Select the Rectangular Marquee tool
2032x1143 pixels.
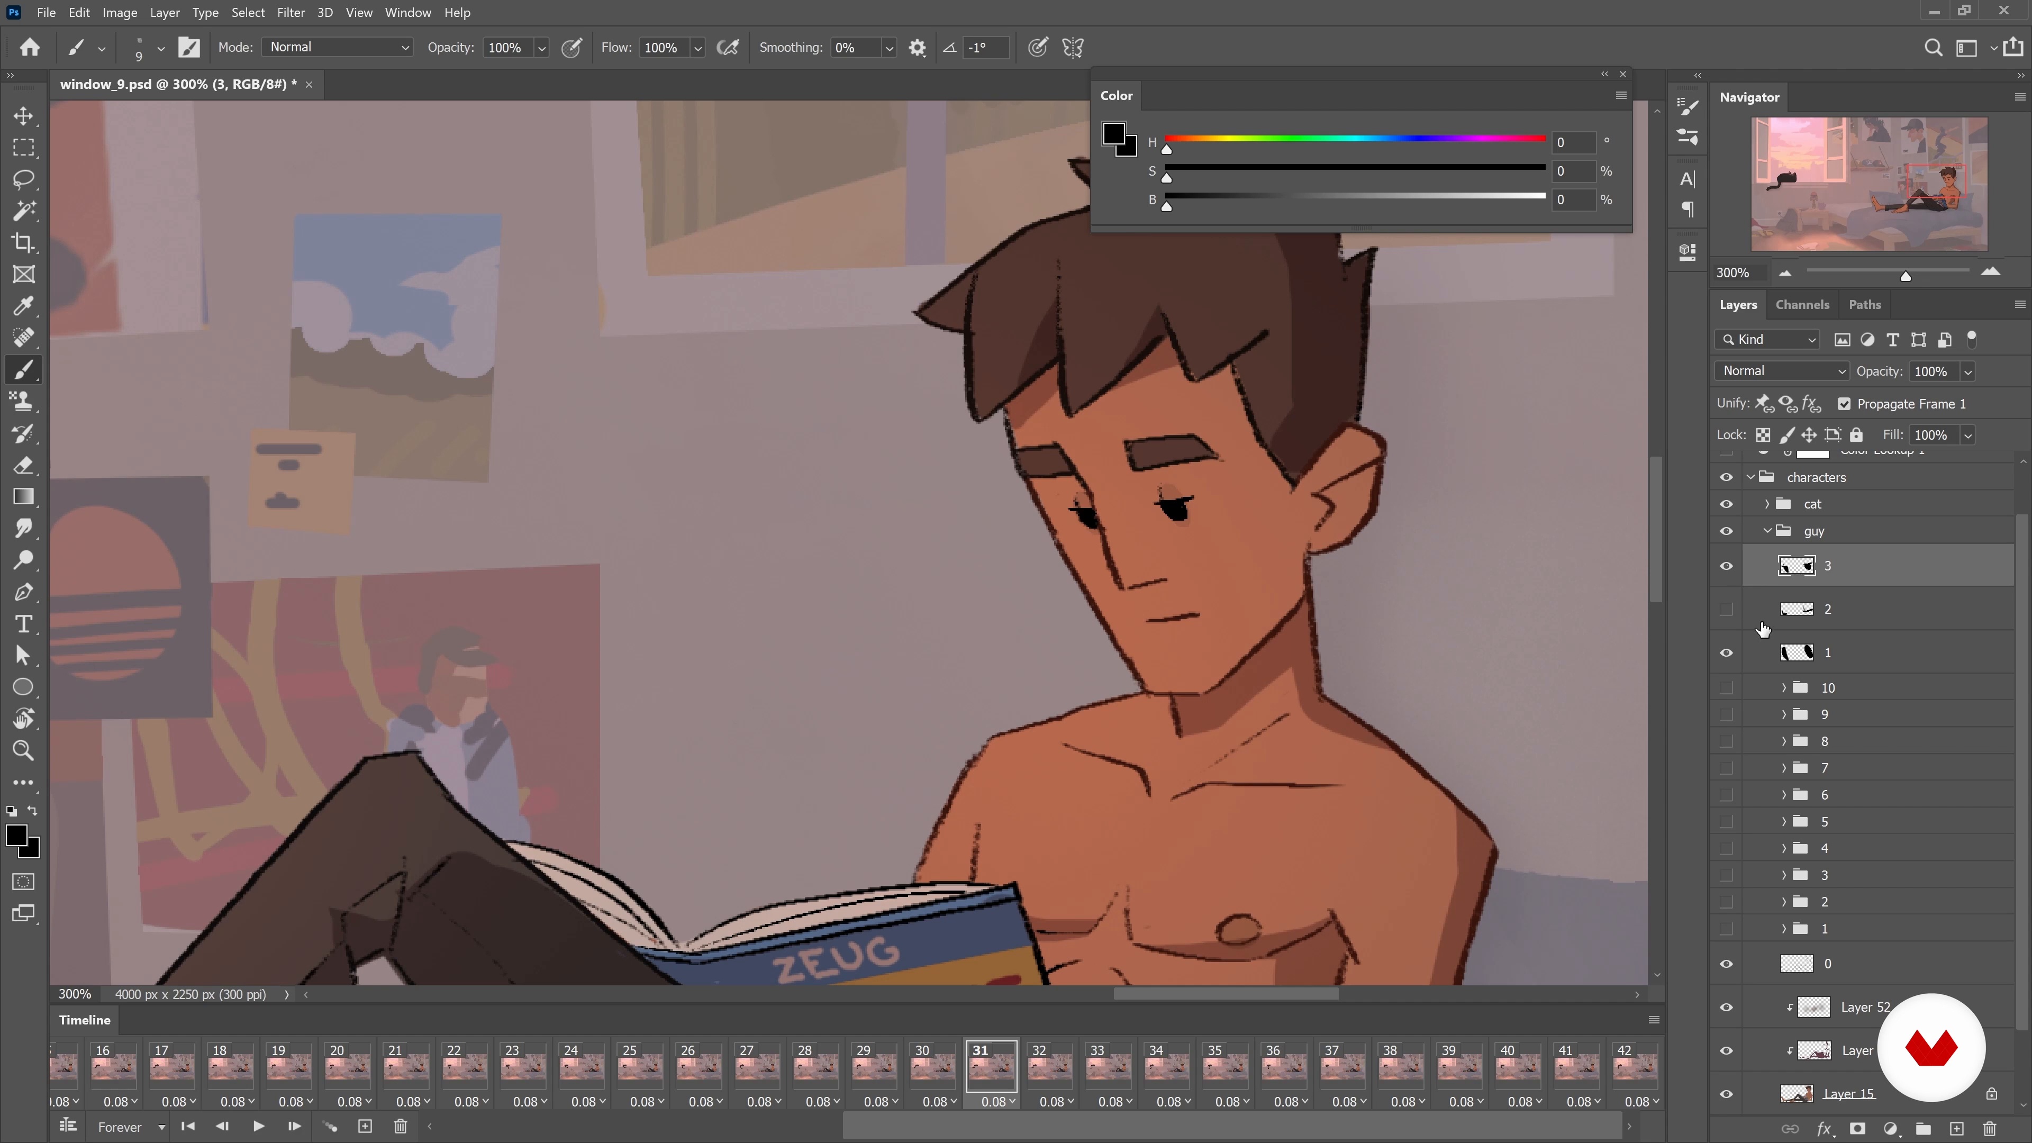pos(24,148)
